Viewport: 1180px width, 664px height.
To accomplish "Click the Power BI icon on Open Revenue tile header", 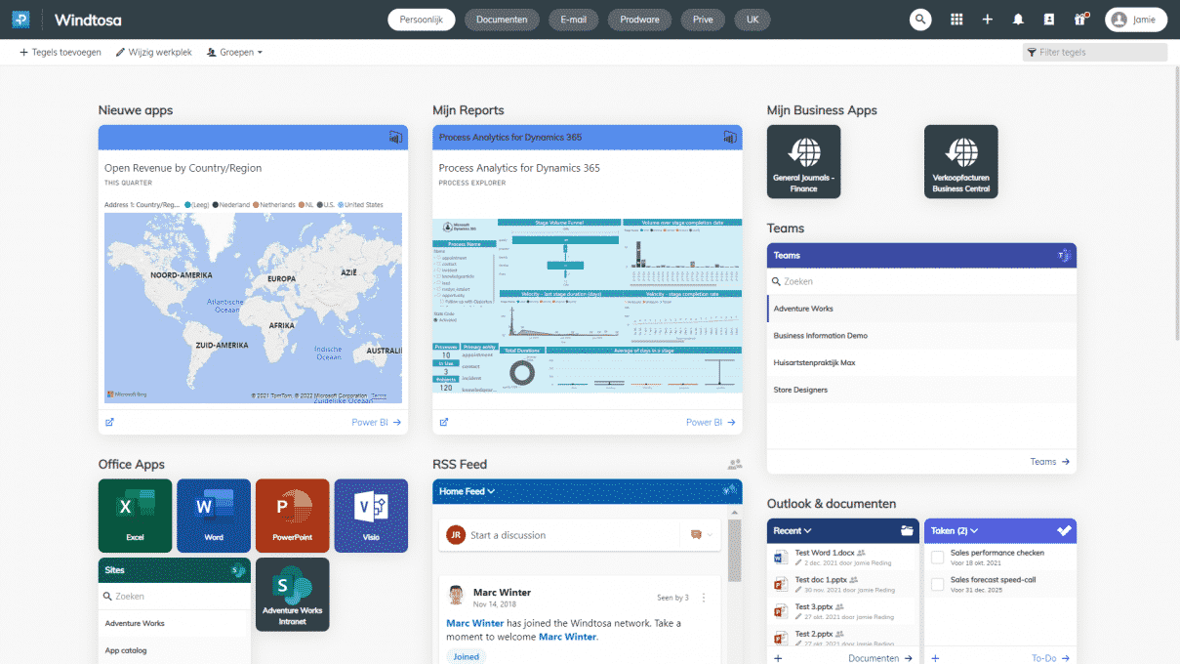I will coord(395,138).
